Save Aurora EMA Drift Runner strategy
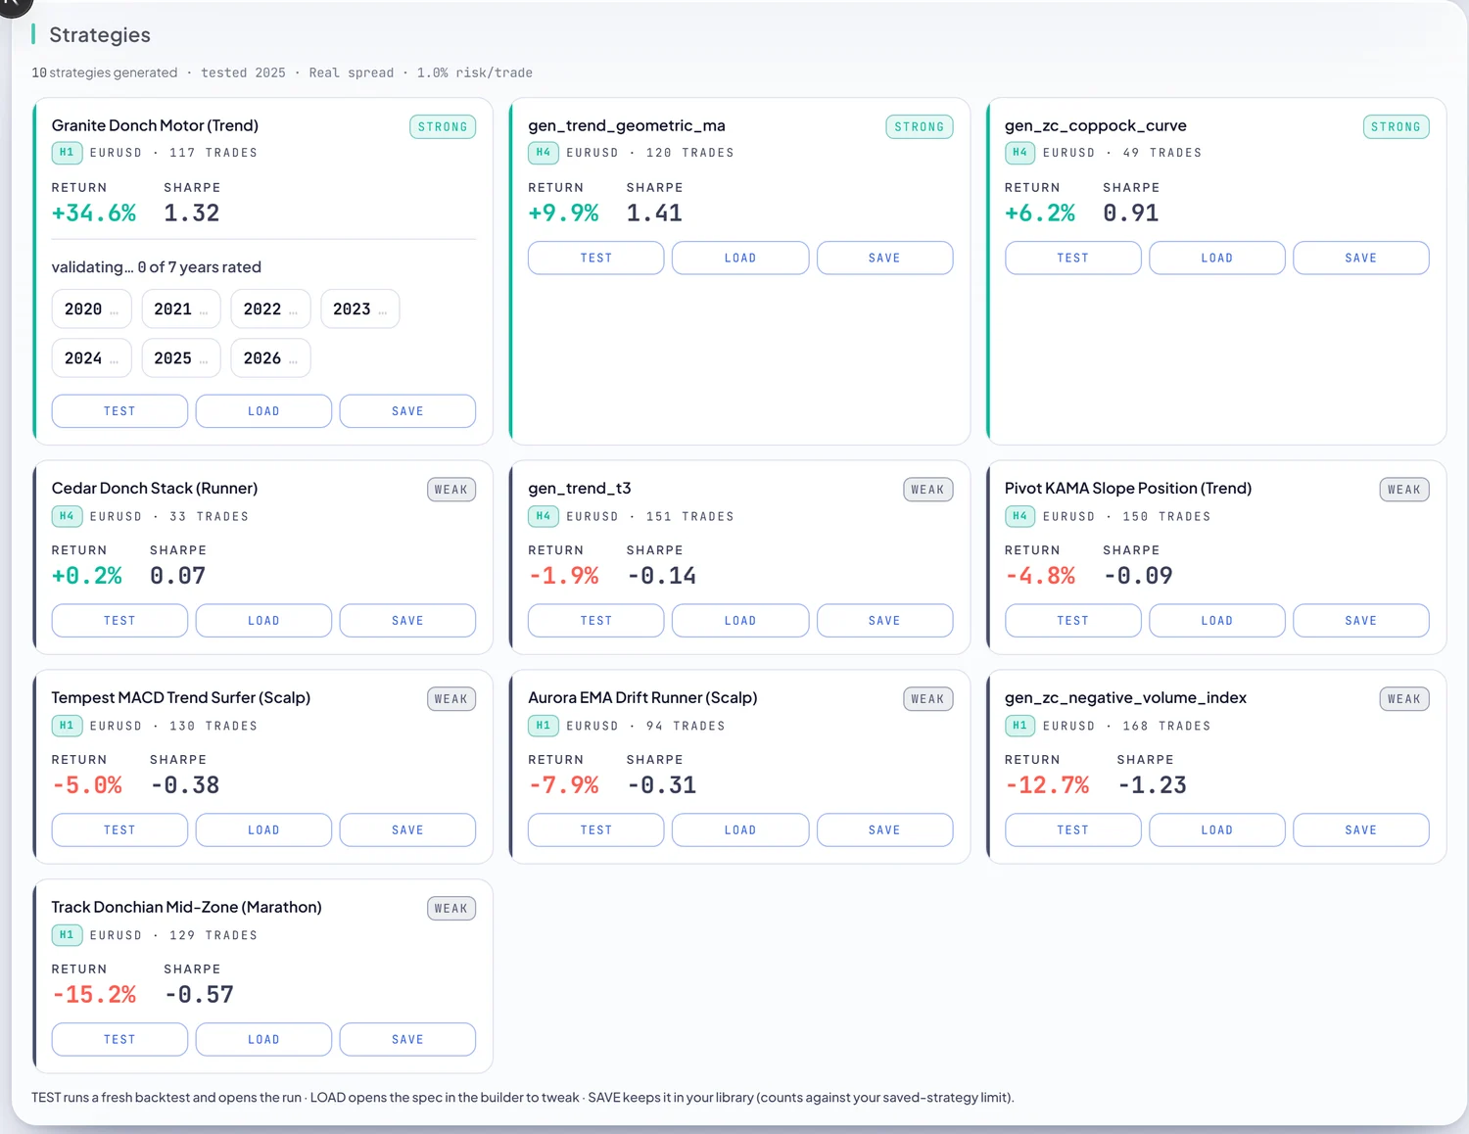Image resolution: width=1469 pixels, height=1134 pixels. (x=884, y=830)
